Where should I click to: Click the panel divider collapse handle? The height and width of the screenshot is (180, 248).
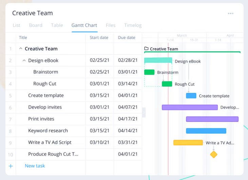point(144,112)
